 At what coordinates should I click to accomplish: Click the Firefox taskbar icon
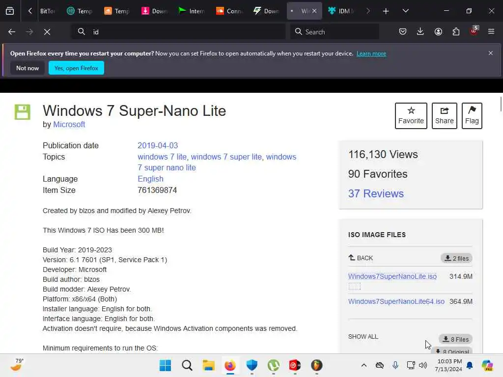[230, 365]
